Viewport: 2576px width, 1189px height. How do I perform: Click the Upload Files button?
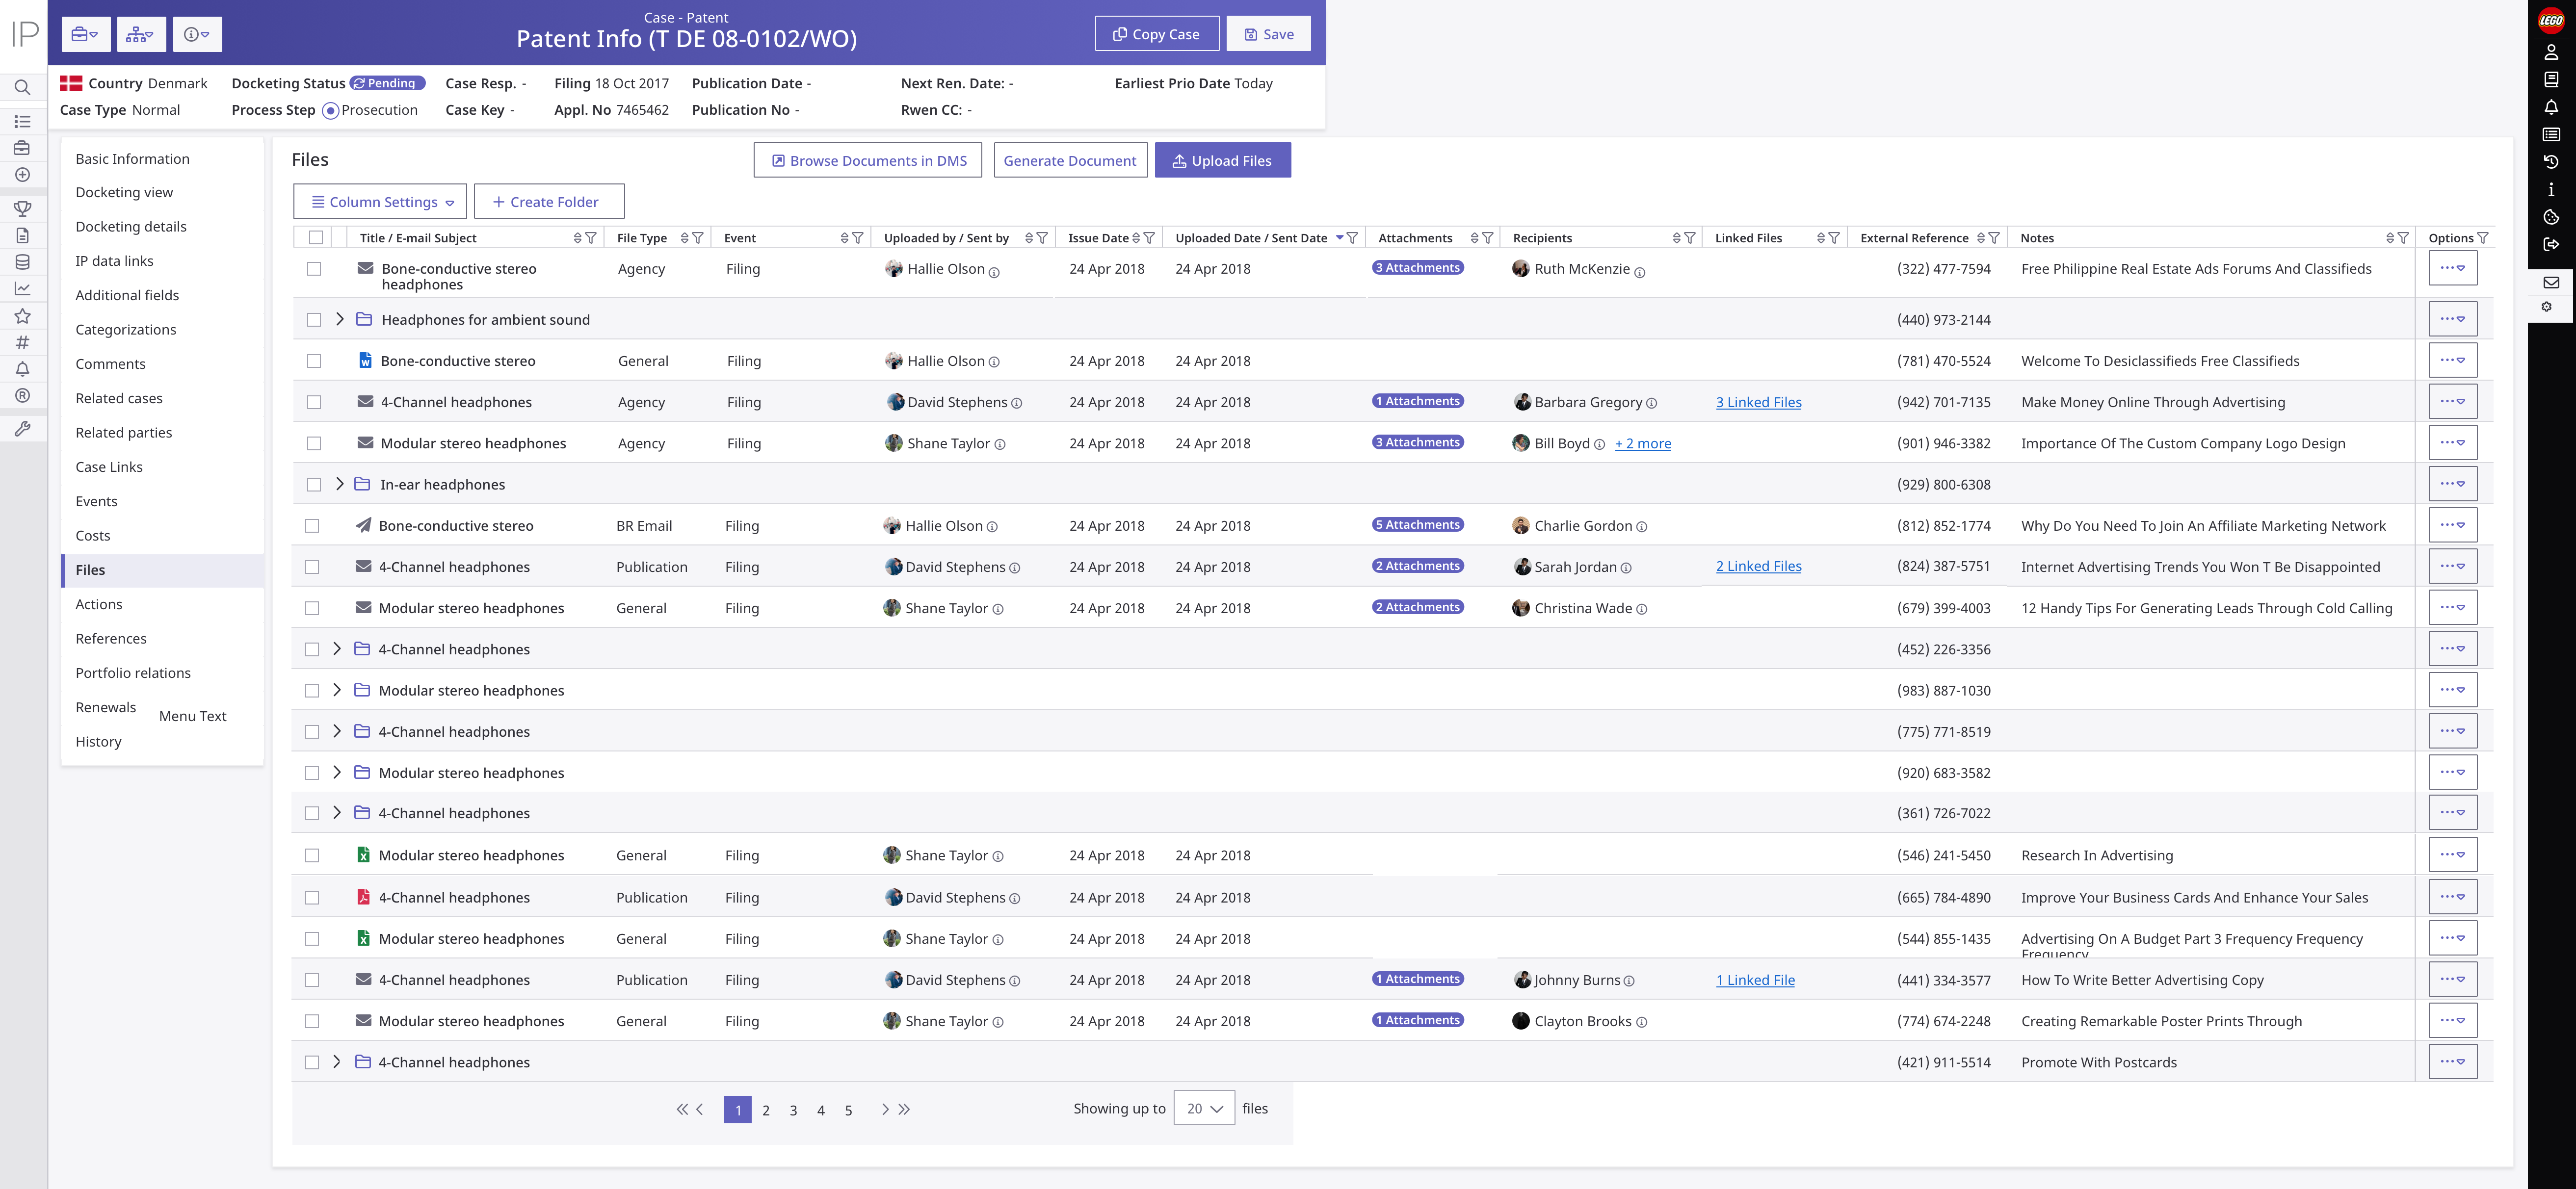click(x=1222, y=161)
